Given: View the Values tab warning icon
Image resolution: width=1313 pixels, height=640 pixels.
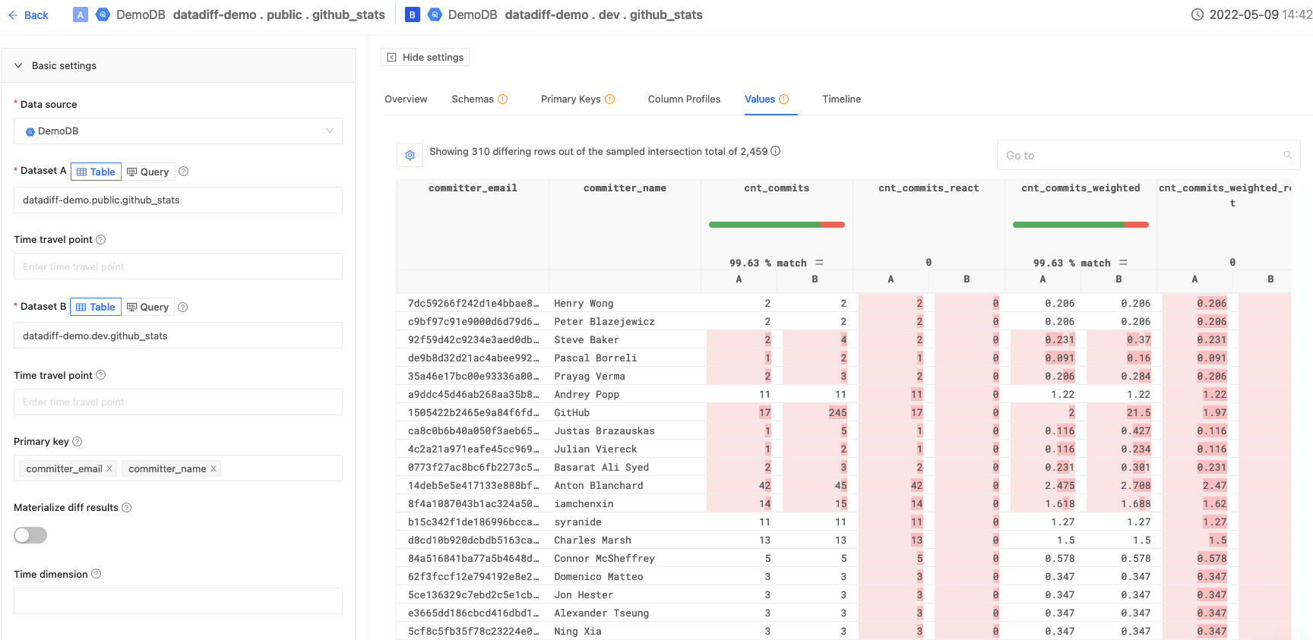Looking at the screenshot, I should click(784, 99).
